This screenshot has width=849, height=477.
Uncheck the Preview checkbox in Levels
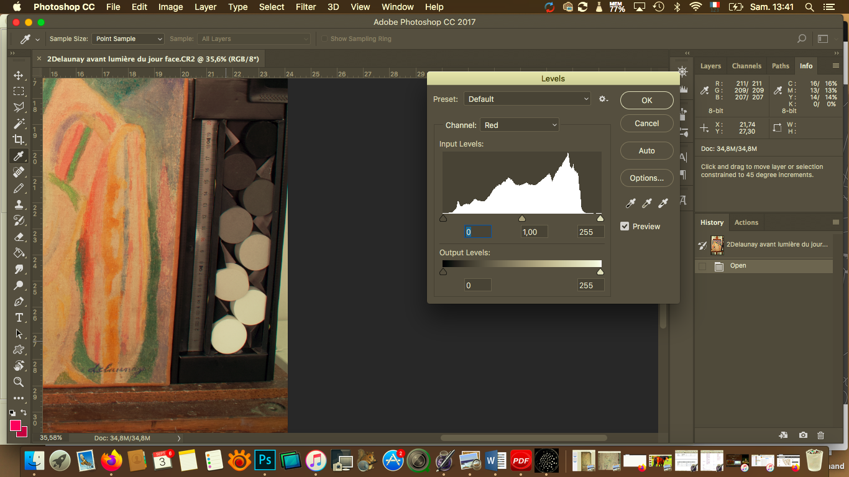(x=625, y=226)
